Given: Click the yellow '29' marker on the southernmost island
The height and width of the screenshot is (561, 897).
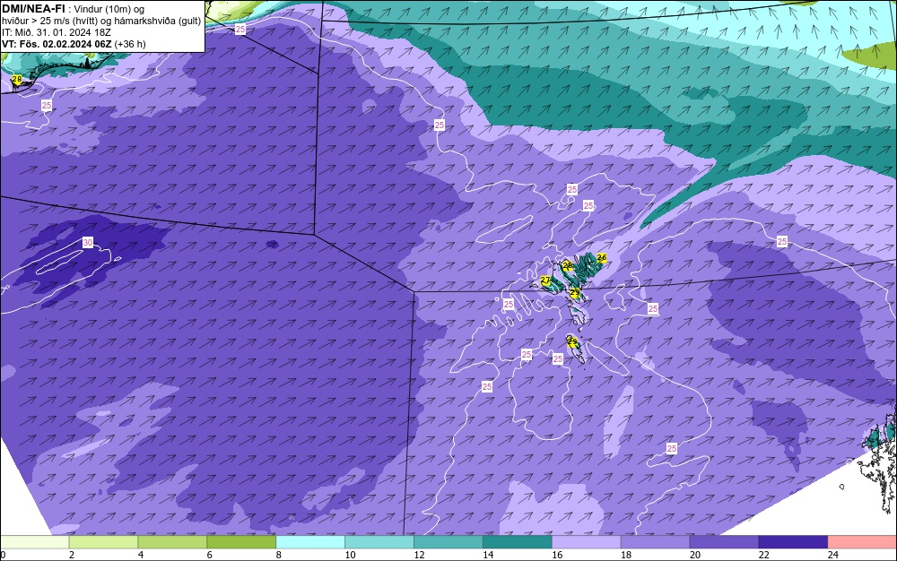Looking at the screenshot, I should (572, 341).
